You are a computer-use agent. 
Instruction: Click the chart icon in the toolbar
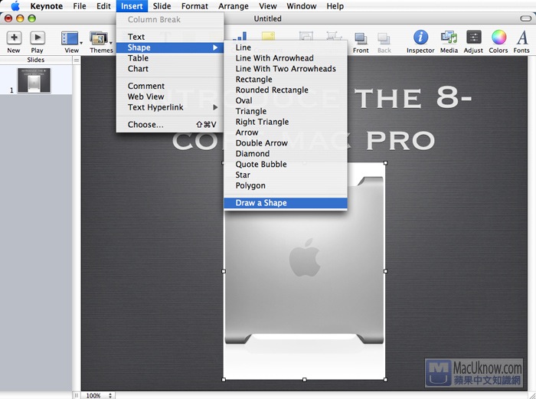click(x=240, y=36)
